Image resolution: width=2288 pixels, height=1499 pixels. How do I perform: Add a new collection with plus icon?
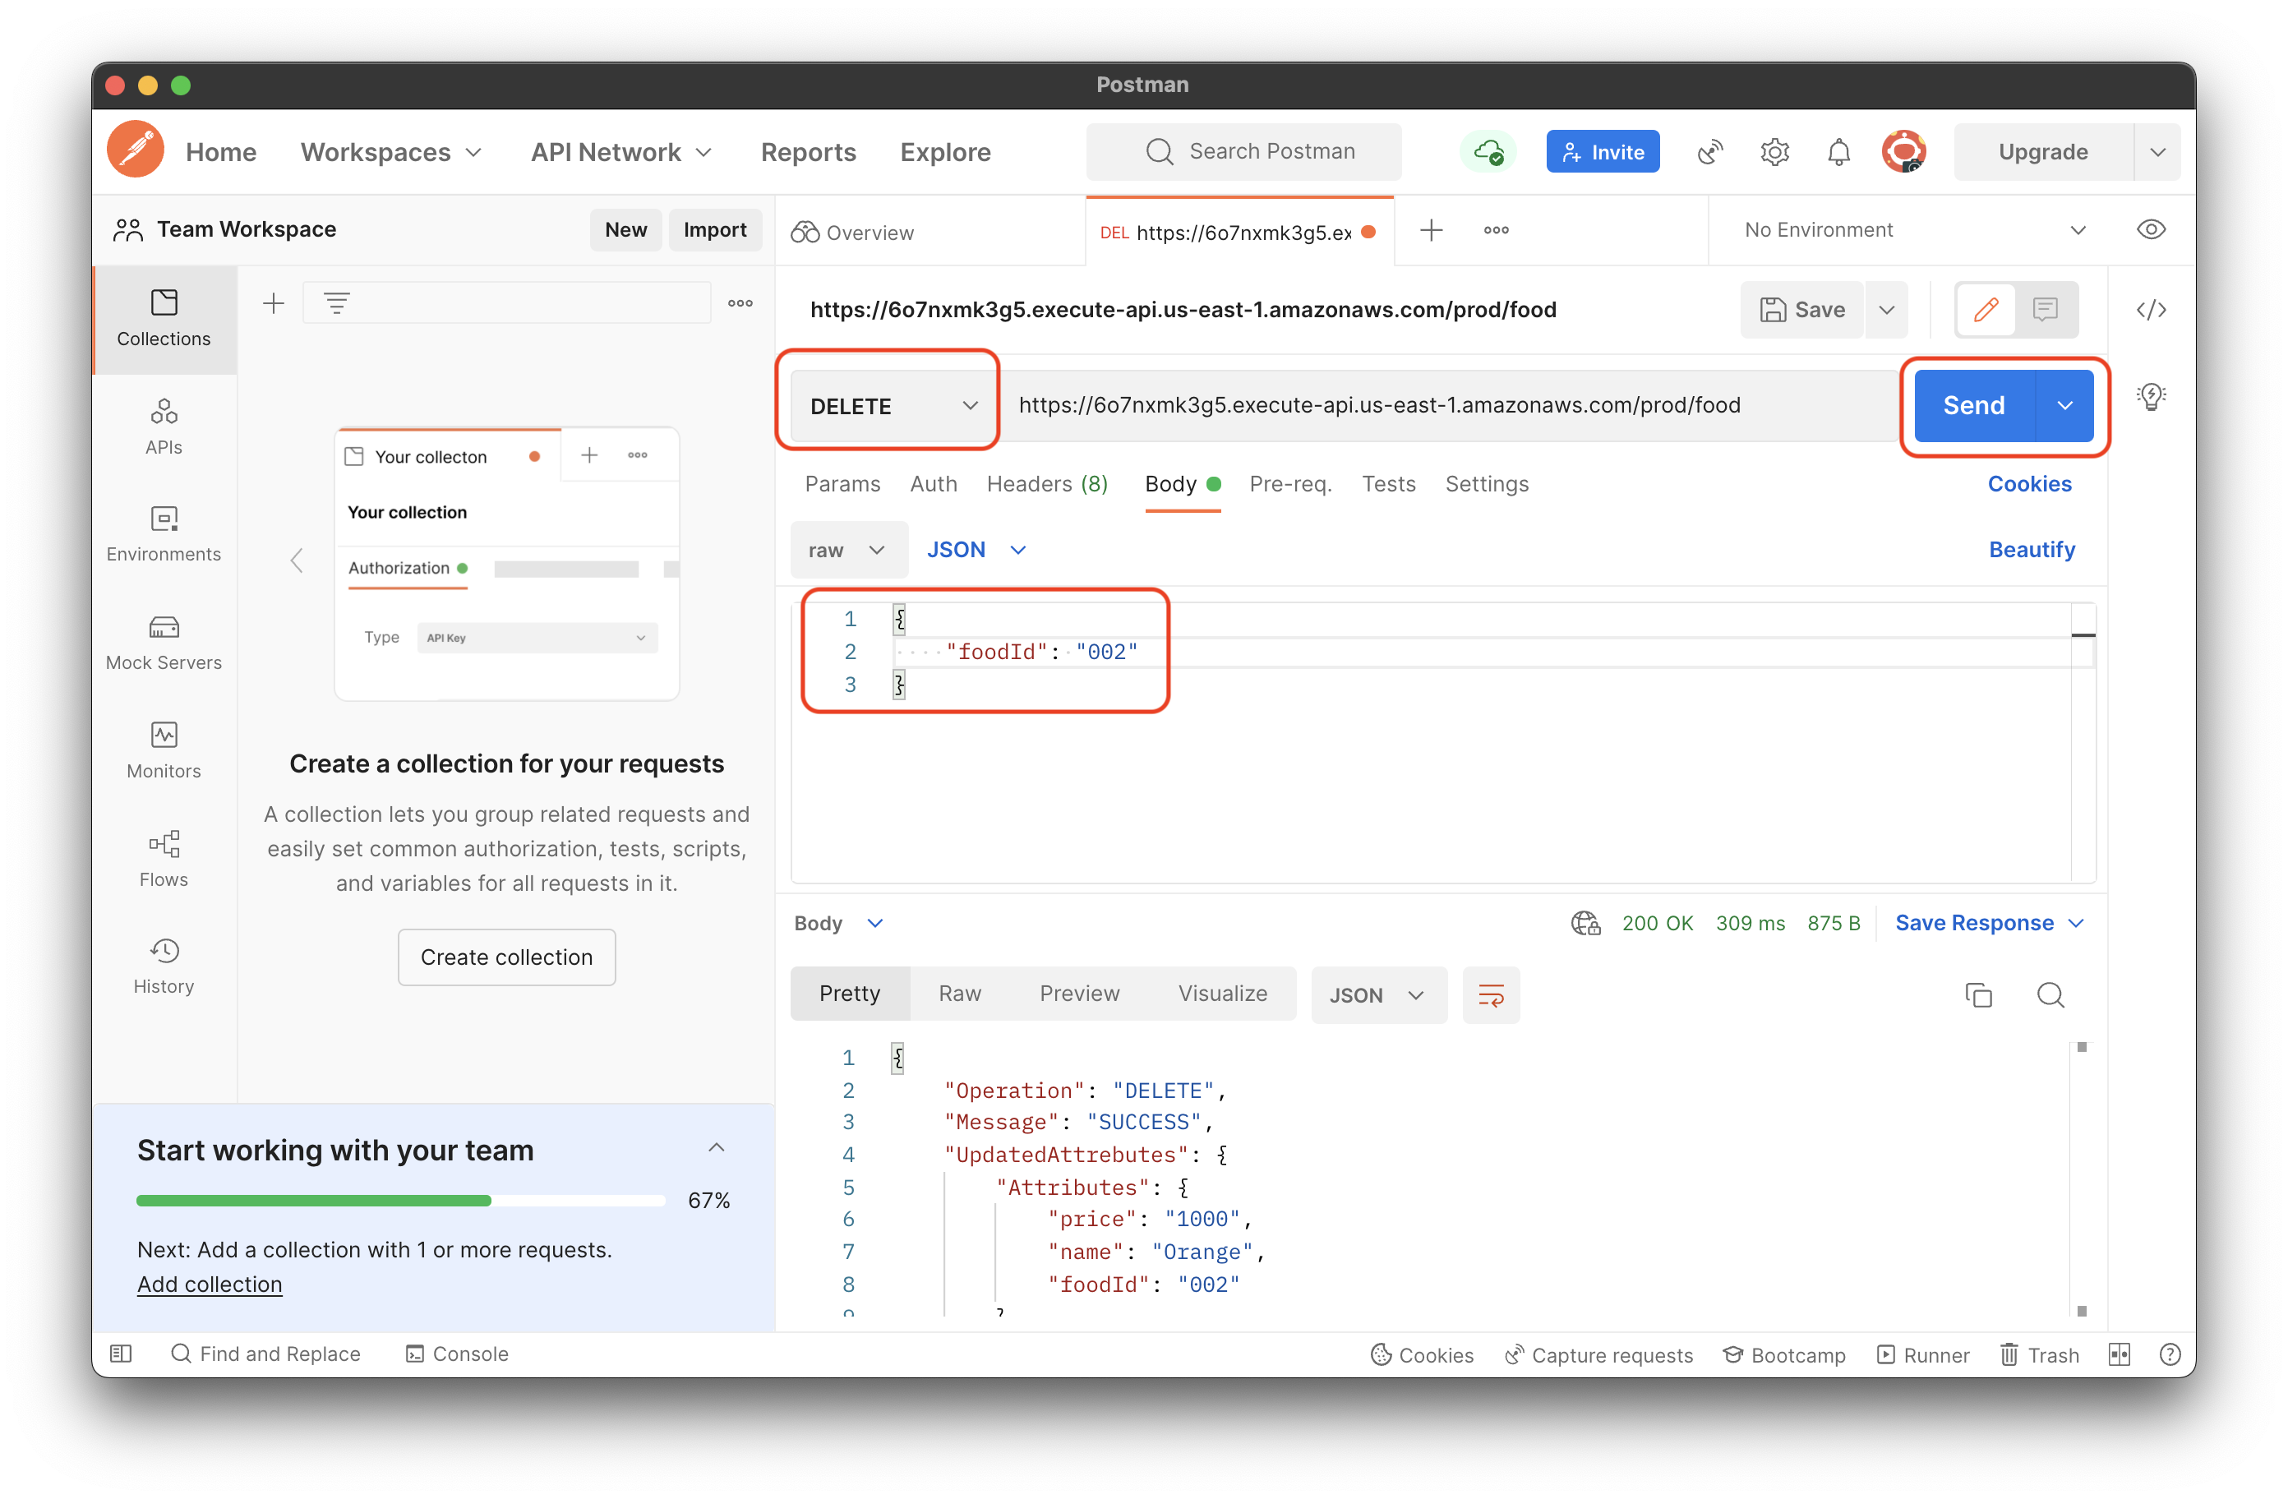coord(274,304)
